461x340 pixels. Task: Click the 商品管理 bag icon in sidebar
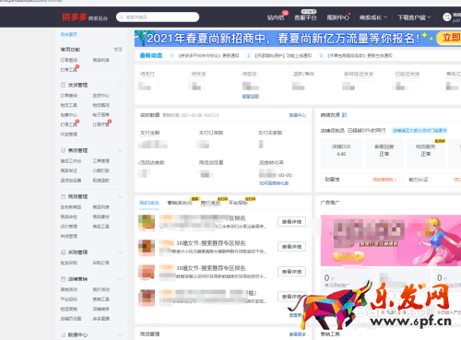coord(64,196)
